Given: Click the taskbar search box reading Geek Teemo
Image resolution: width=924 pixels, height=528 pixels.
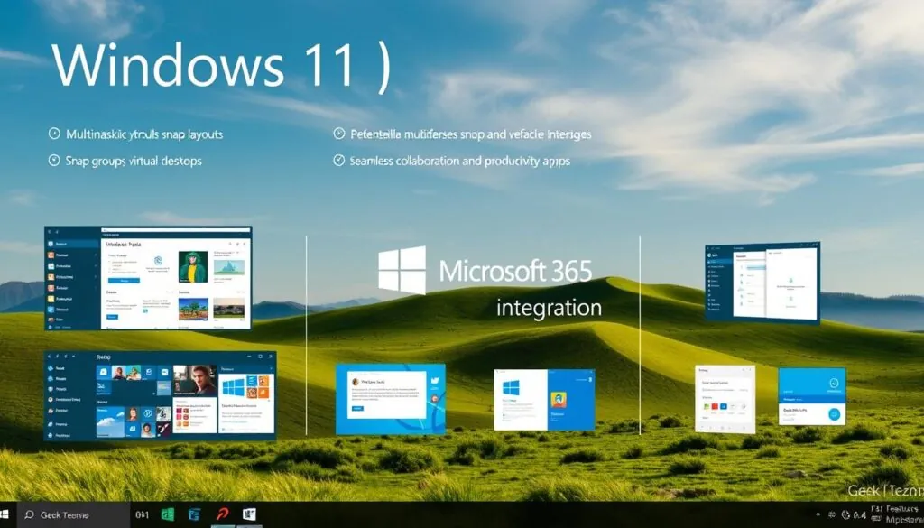Looking at the screenshot, I should point(73,515).
